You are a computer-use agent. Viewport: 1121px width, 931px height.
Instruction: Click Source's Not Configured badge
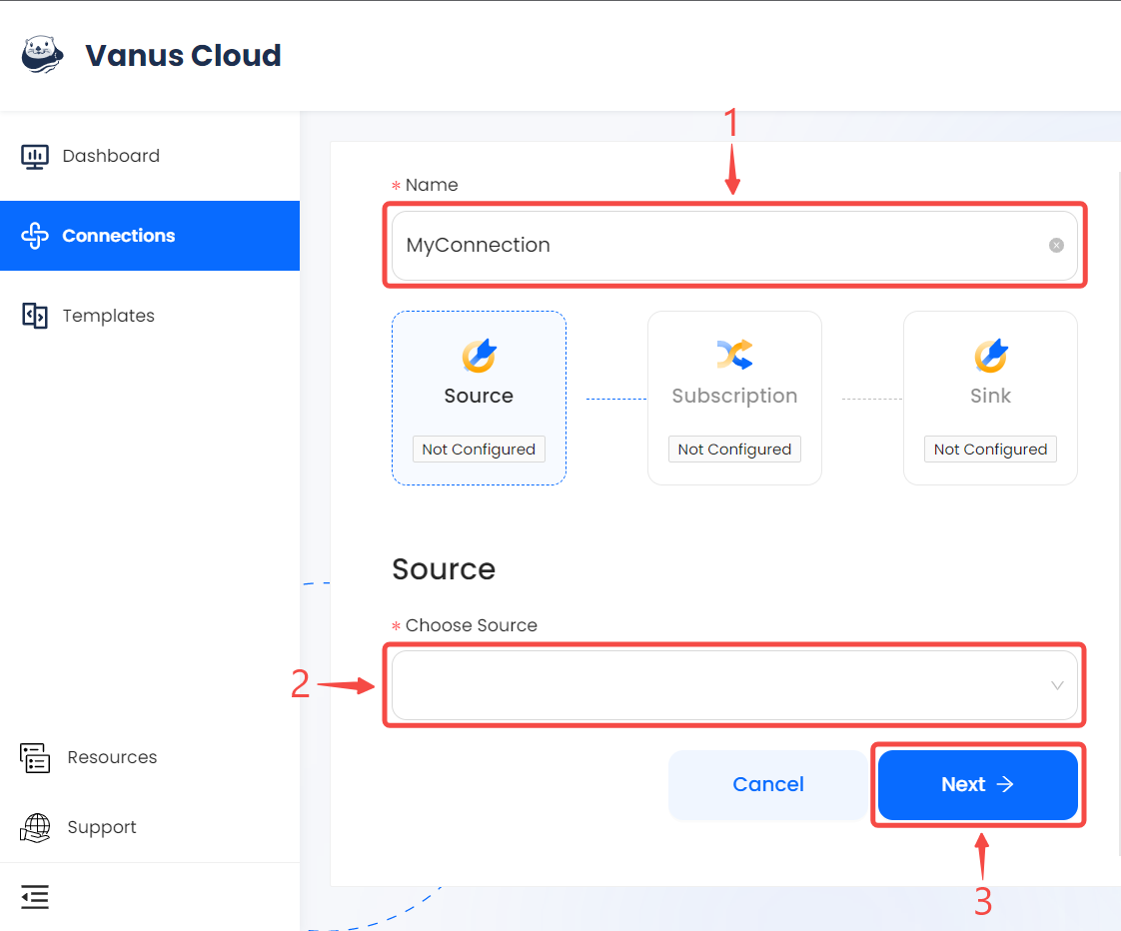click(479, 450)
